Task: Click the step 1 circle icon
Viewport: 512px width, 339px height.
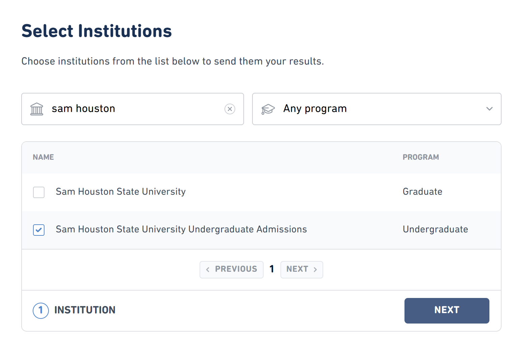Action: click(x=41, y=310)
